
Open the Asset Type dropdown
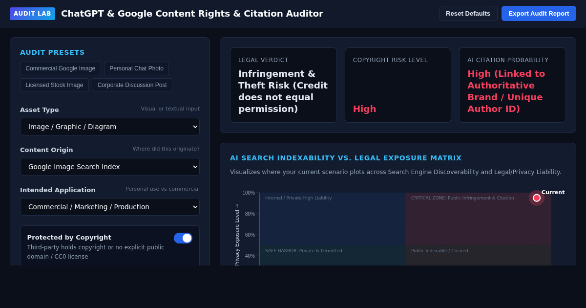click(110, 127)
